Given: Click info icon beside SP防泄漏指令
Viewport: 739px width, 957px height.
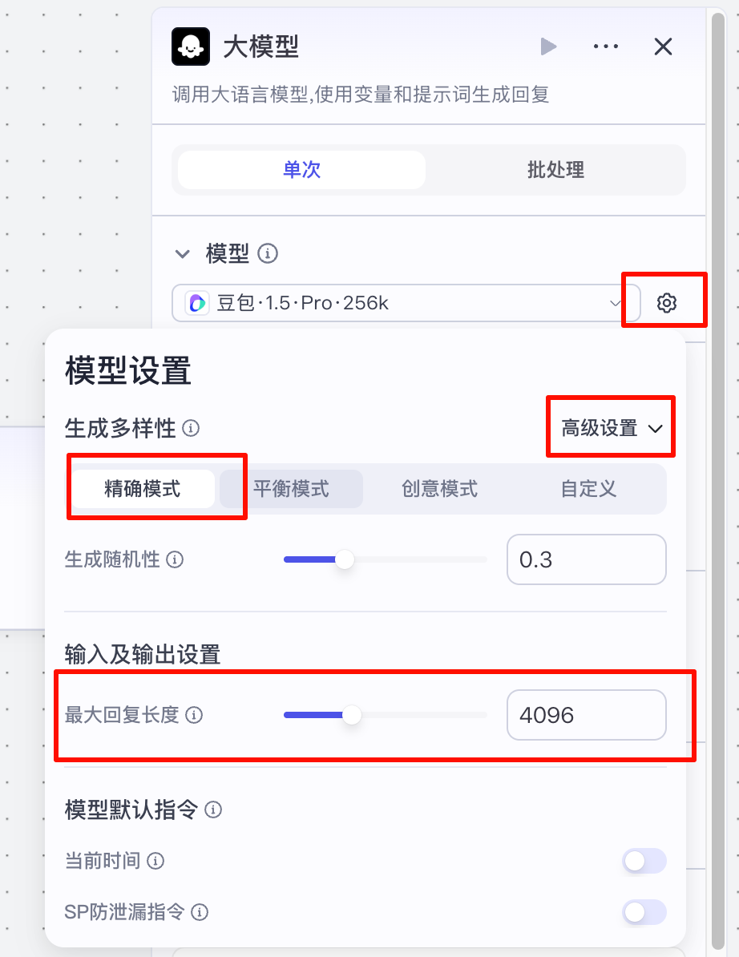Looking at the screenshot, I should pyautogui.click(x=200, y=912).
